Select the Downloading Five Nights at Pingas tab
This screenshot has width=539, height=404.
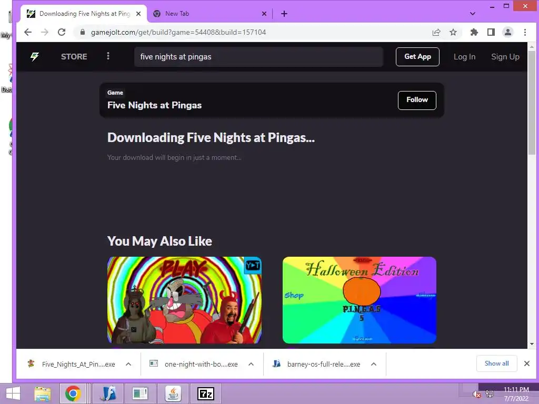click(84, 14)
